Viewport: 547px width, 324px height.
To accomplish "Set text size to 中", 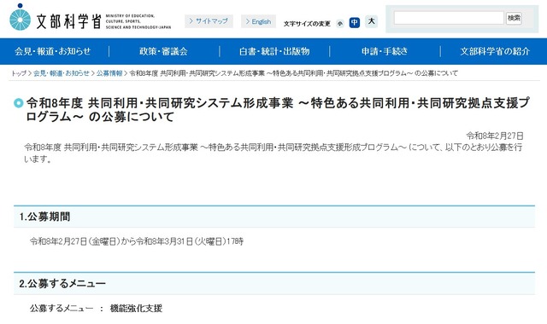I will coord(355,23).
